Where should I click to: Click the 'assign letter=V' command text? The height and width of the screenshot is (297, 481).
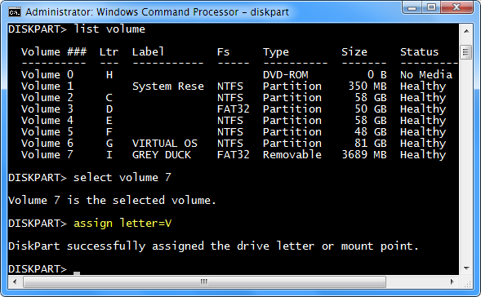(122, 223)
